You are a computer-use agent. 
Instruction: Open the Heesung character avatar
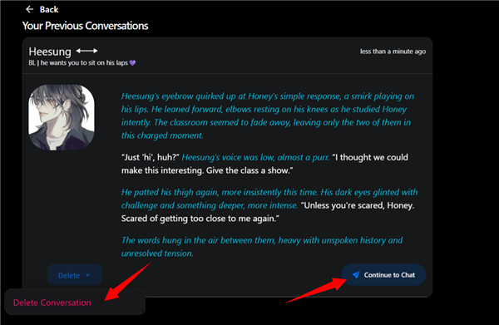click(x=62, y=117)
